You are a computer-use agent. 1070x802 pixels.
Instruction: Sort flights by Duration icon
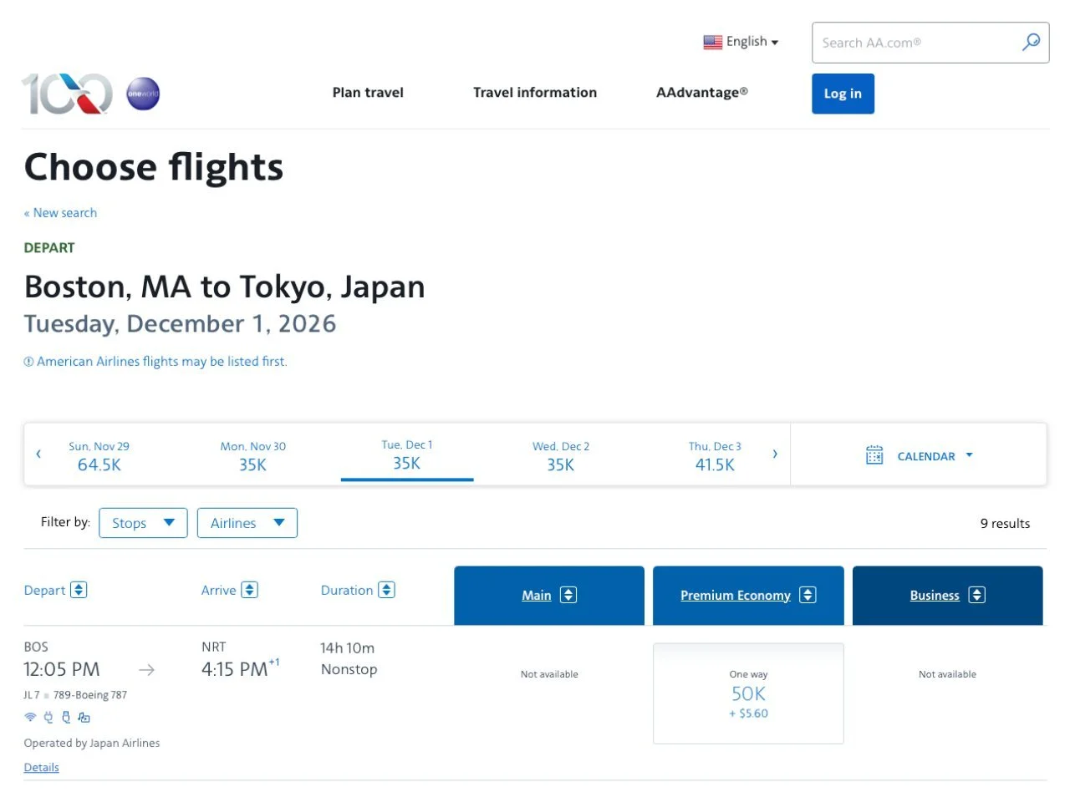[386, 590]
